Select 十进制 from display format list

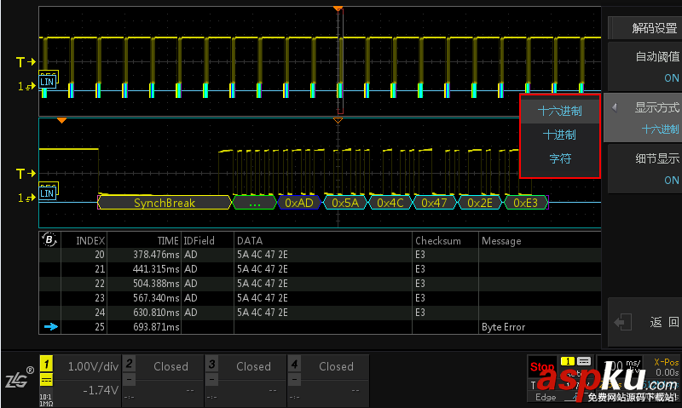click(560, 135)
